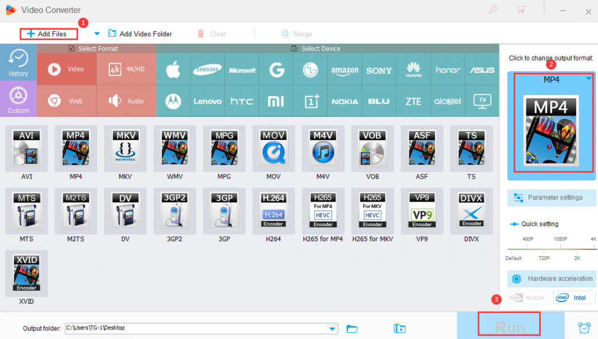Choose the Alcatel device icon
This screenshot has width=598, height=339.
448,101
